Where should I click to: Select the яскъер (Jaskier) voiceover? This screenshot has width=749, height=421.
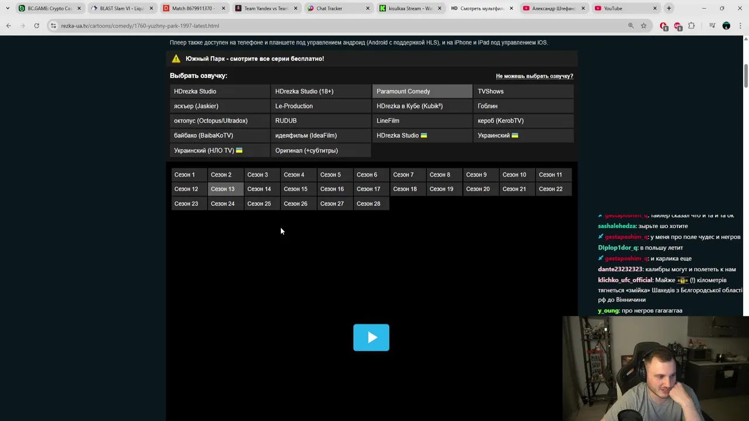tap(219, 106)
